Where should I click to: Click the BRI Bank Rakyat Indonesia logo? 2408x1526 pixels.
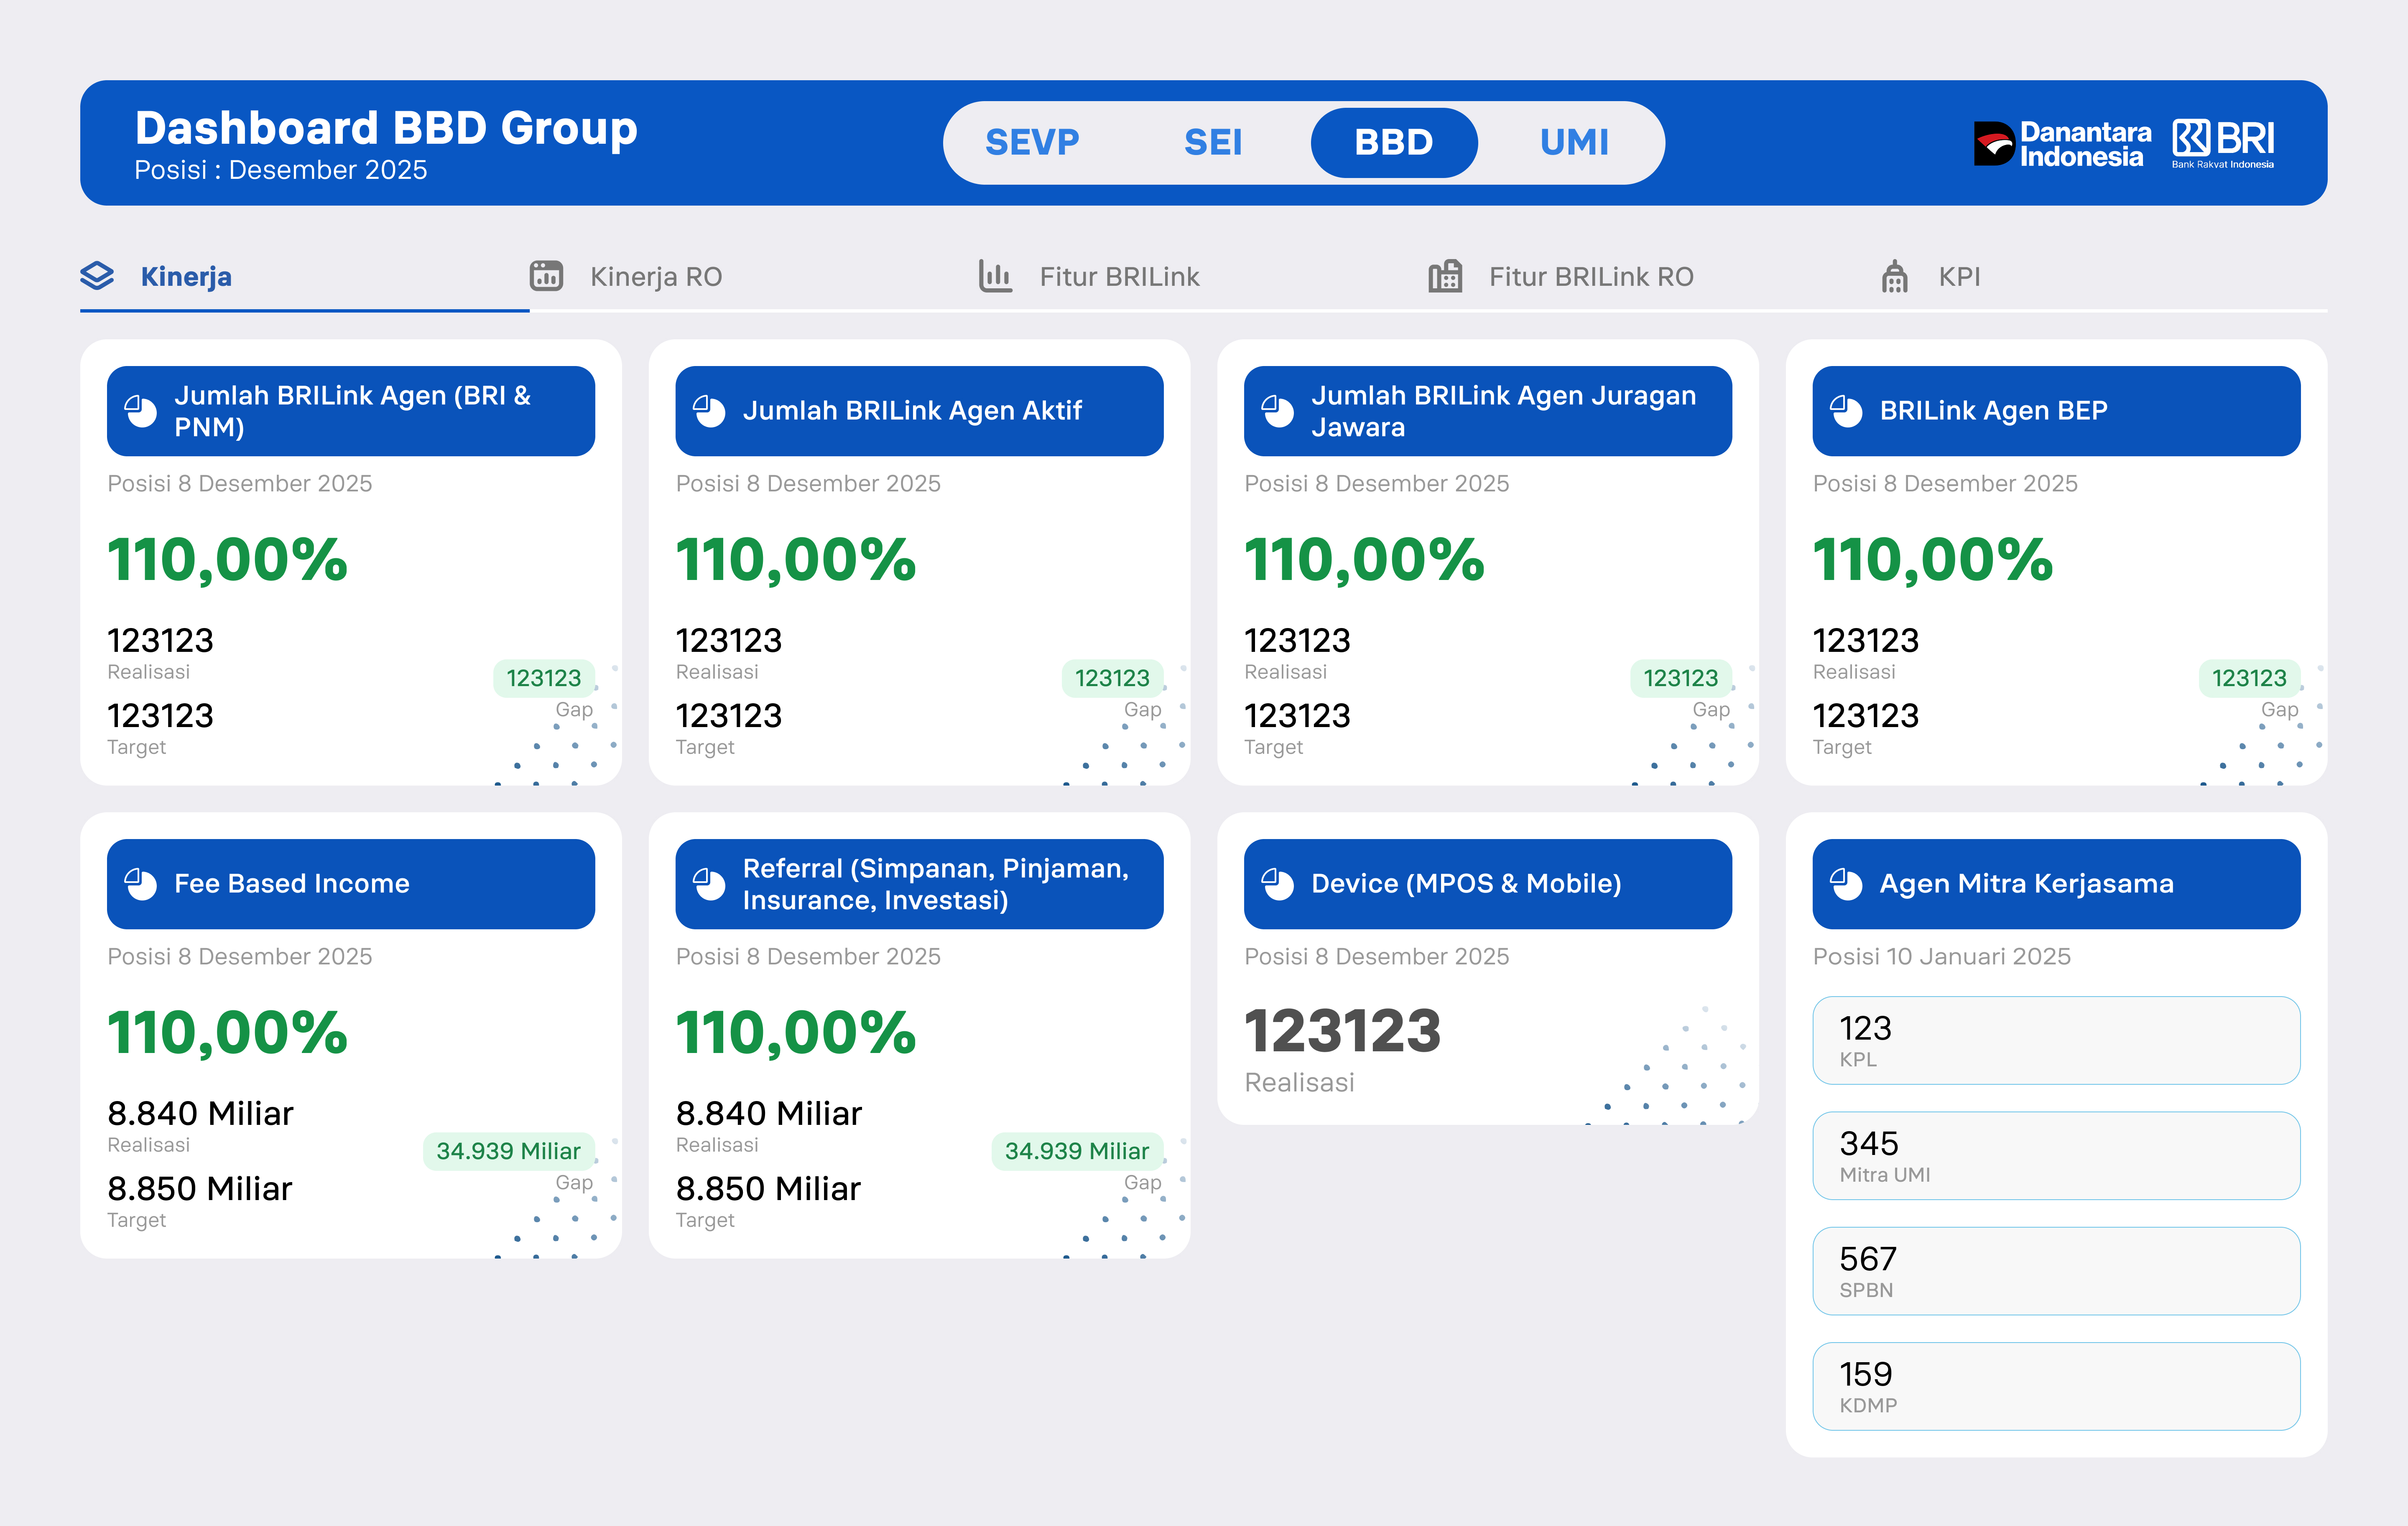click(x=2223, y=144)
